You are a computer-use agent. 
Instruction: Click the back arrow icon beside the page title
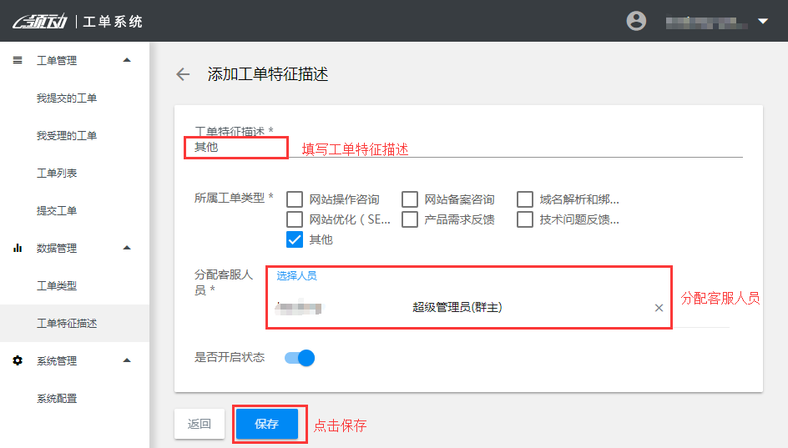click(183, 74)
